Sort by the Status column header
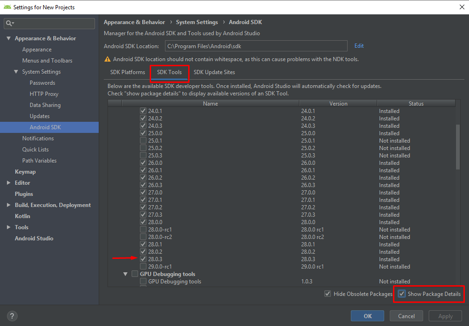Image resolution: width=469 pixels, height=326 pixels. tap(416, 103)
